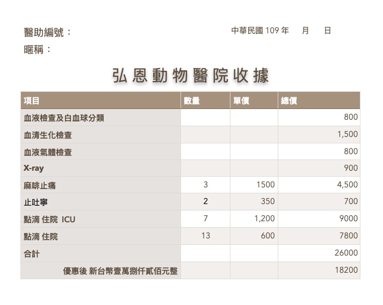Select quantity 7 in ICU row
The height and width of the screenshot is (305, 383).
pos(205,219)
